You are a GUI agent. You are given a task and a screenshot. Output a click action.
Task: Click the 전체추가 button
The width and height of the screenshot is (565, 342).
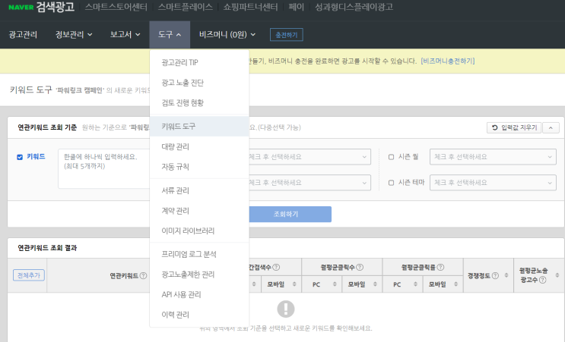(x=29, y=275)
